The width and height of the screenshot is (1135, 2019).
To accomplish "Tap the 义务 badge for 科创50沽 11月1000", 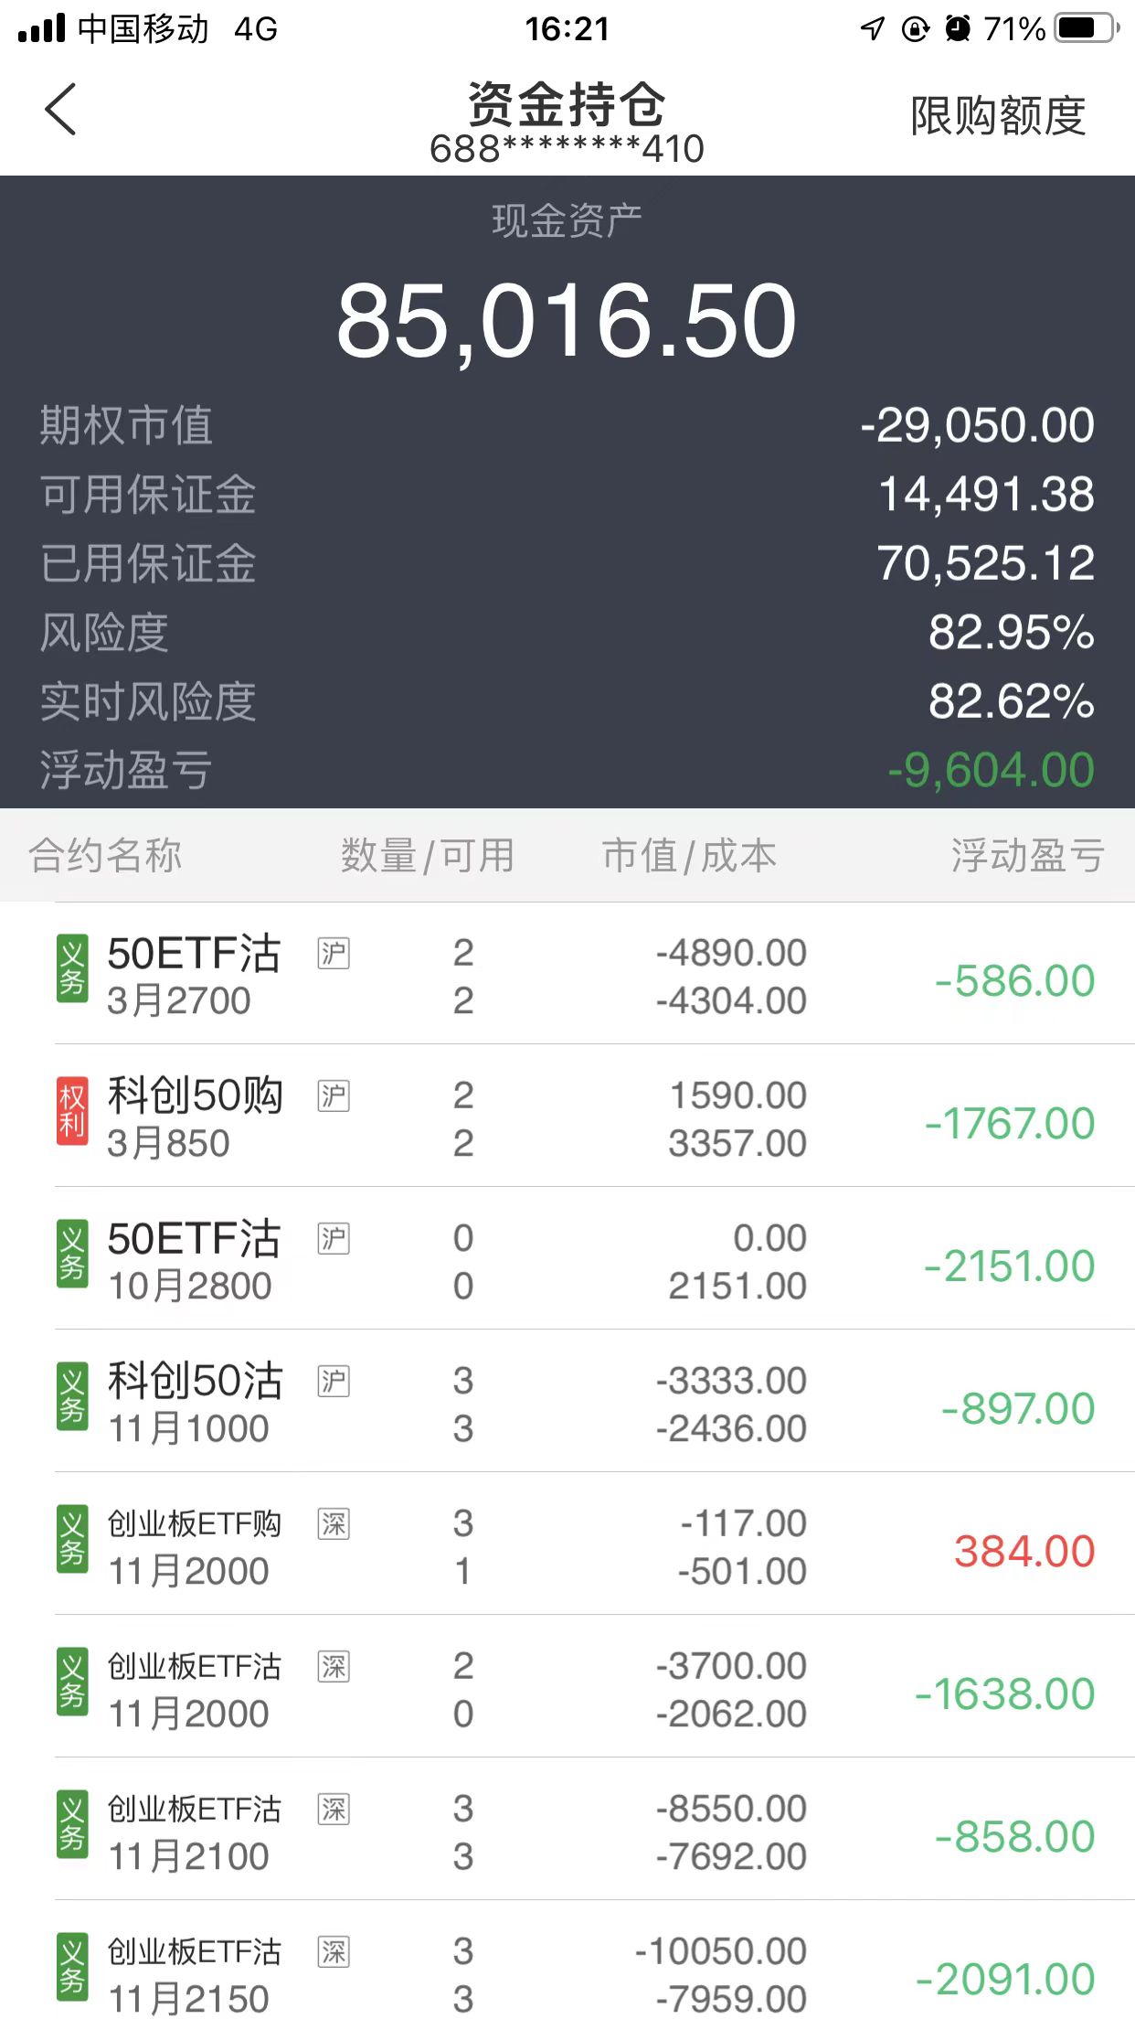I will (x=72, y=1397).
